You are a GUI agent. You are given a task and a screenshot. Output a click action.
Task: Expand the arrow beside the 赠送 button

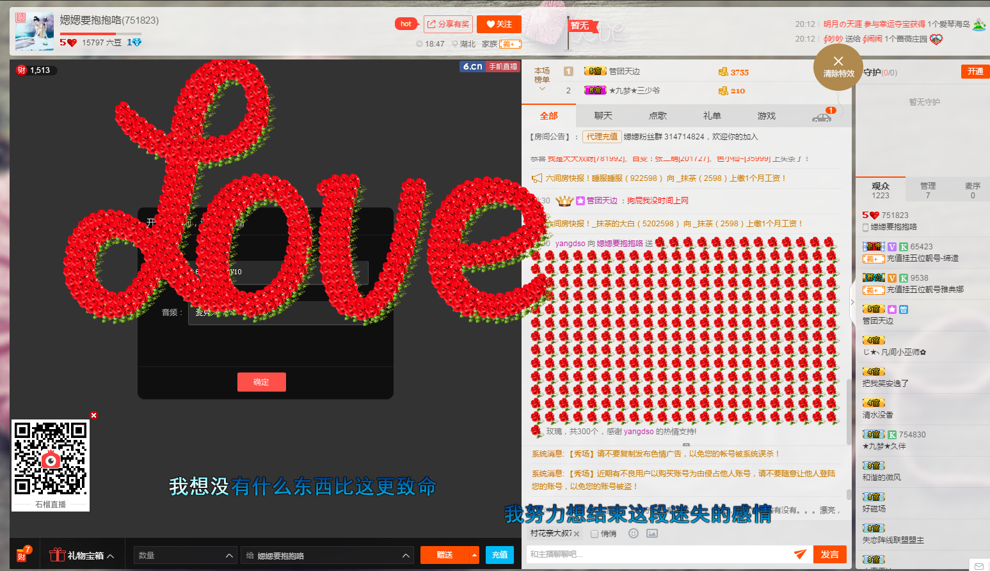tap(474, 555)
